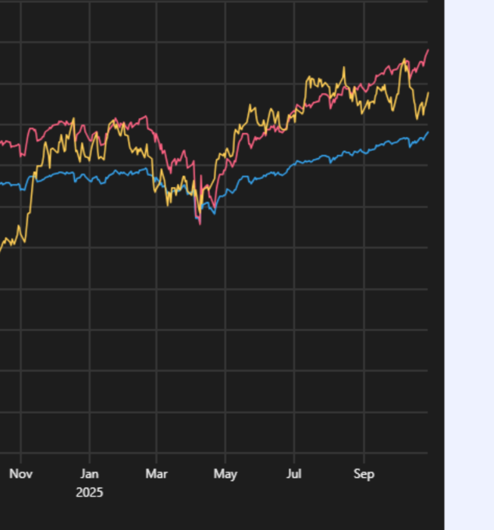494x530 pixels.
Task: Click the 2025 year label
Action: pos(90,493)
